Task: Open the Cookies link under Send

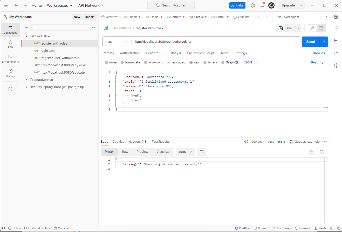Action: pos(319,53)
